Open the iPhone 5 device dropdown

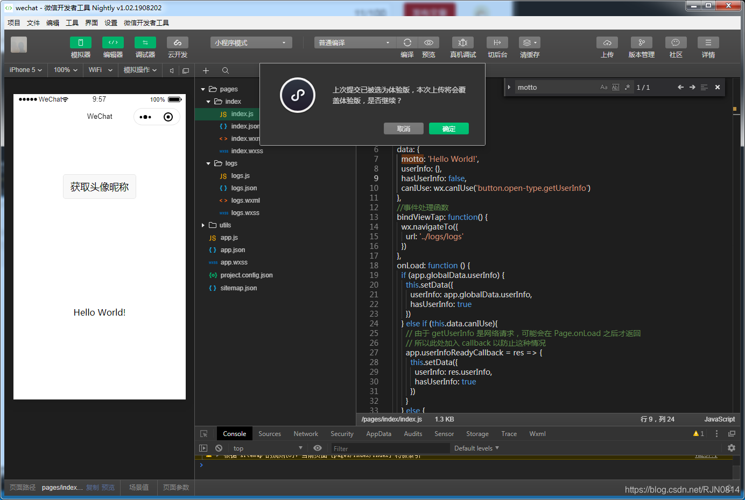click(26, 70)
